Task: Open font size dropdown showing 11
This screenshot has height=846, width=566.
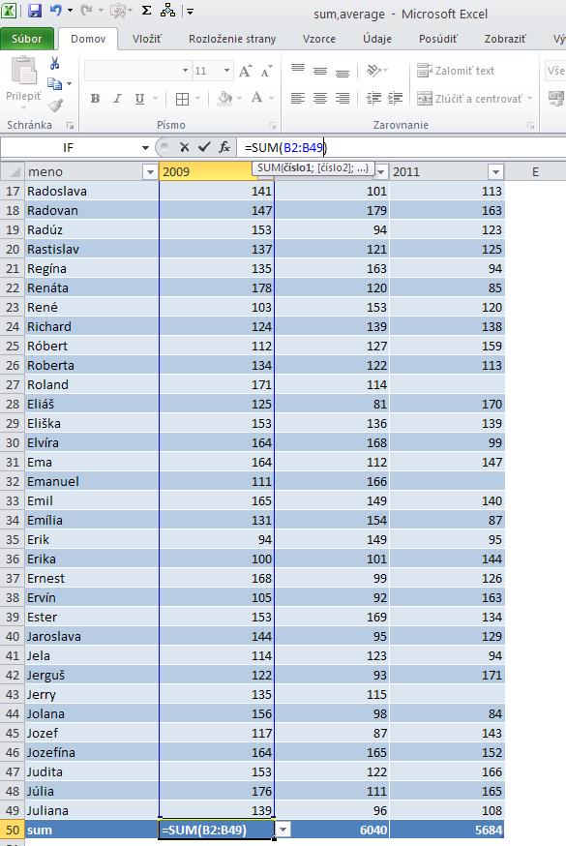Action: 227,71
